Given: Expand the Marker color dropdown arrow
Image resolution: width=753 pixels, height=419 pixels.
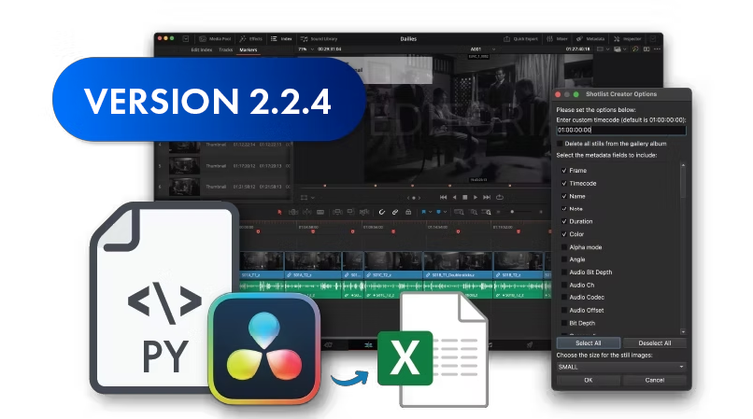Looking at the screenshot, I should (446, 212).
